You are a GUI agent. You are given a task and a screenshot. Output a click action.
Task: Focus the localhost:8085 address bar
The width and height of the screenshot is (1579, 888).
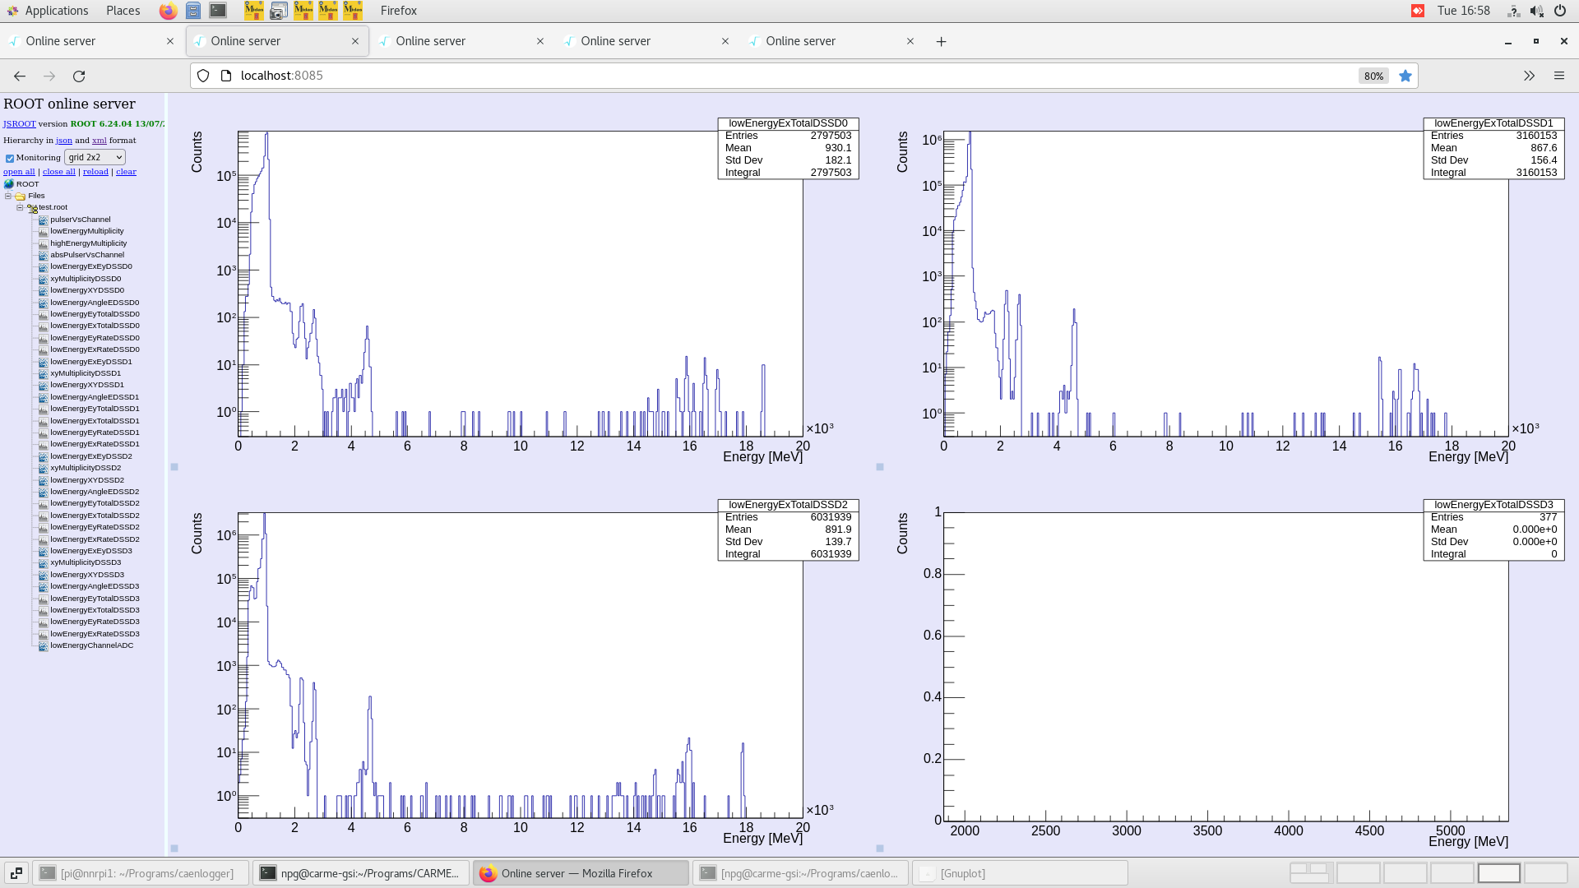pyautogui.click(x=280, y=75)
